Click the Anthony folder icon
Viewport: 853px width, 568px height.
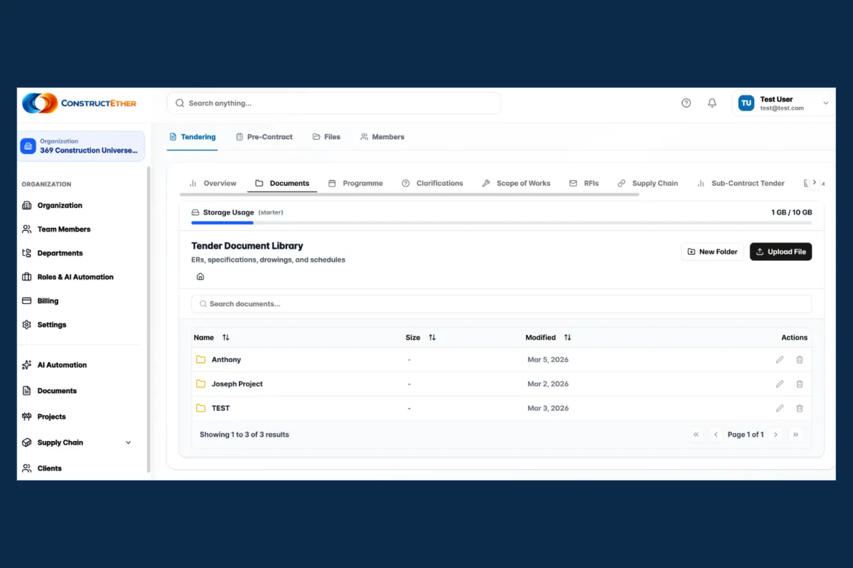(x=200, y=360)
